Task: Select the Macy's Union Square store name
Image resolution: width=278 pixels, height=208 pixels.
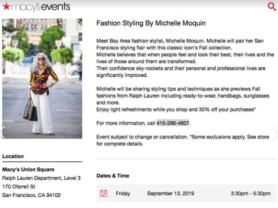Action: 28,169
